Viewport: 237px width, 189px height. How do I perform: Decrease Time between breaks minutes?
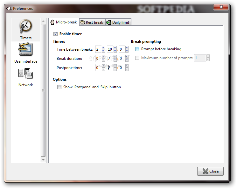(x=115, y=51)
